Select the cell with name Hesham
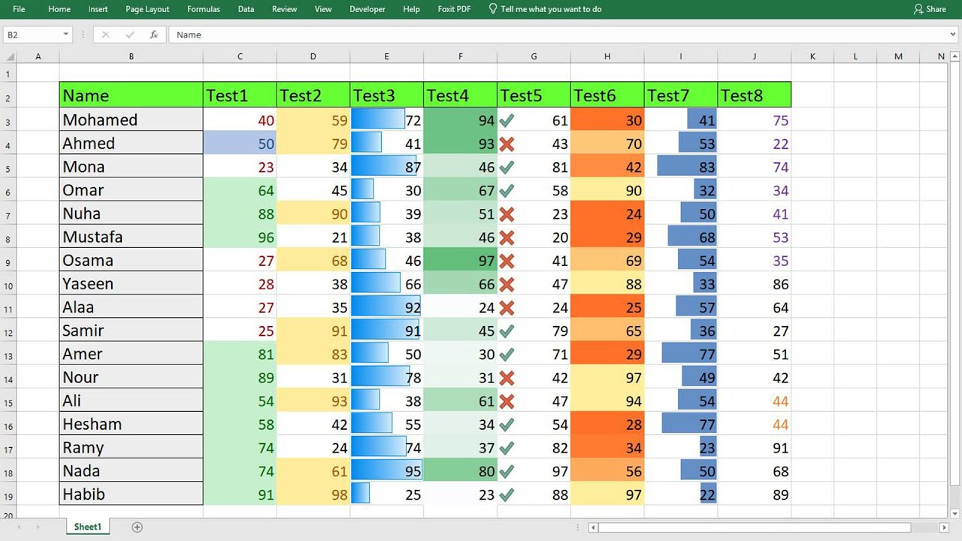 coord(132,424)
